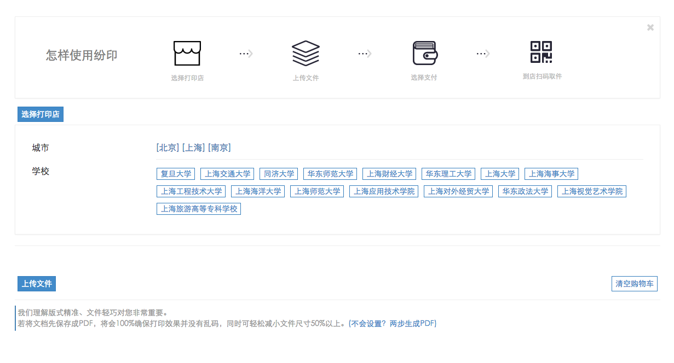
Task: Open the 不会设置？两步生成PDF help link
Action: [393, 324]
